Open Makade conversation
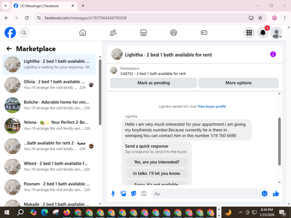Image resolution: width=291 pixels, height=218 pixels. pos(49,202)
